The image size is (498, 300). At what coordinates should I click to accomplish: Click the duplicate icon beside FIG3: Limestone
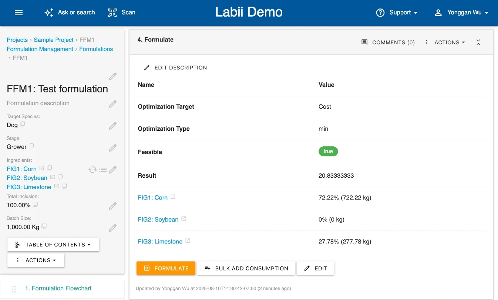coord(64,186)
